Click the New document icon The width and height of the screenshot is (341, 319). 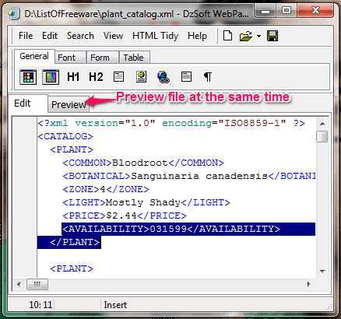tap(227, 36)
